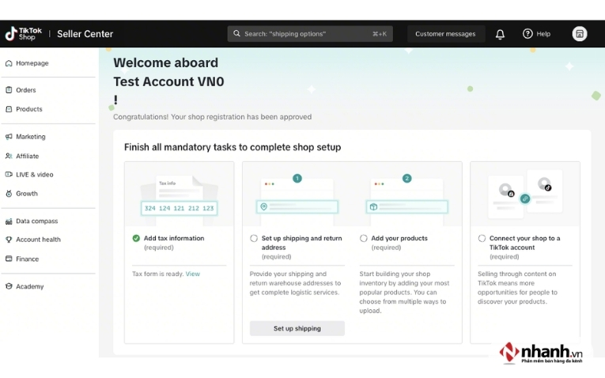Focus the shipping options search field
The height and width of the screenshot is (378, 605).
310,34
